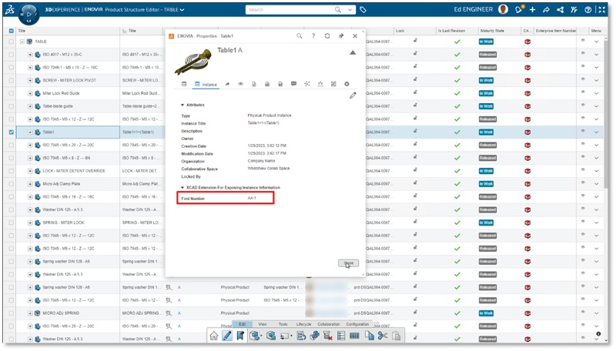Expand the Table1 tree node
Image resolution: width=616 pixels, height=351 pixels.
point(30,132)
